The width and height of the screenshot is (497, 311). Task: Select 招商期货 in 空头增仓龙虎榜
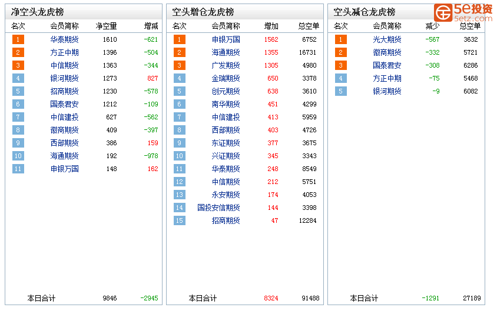[226, 221]
